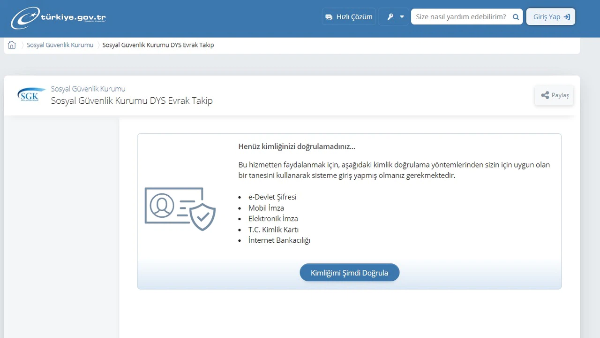Click the home icon in breadcrumb
600x338 pixels.
point(12,45)
